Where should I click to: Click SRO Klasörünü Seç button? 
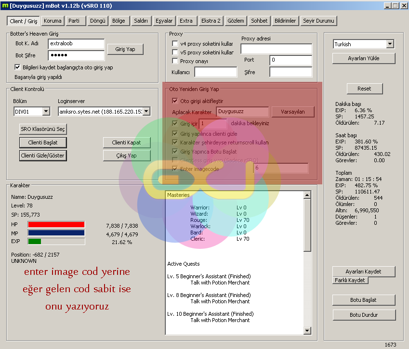coord(43,129)
